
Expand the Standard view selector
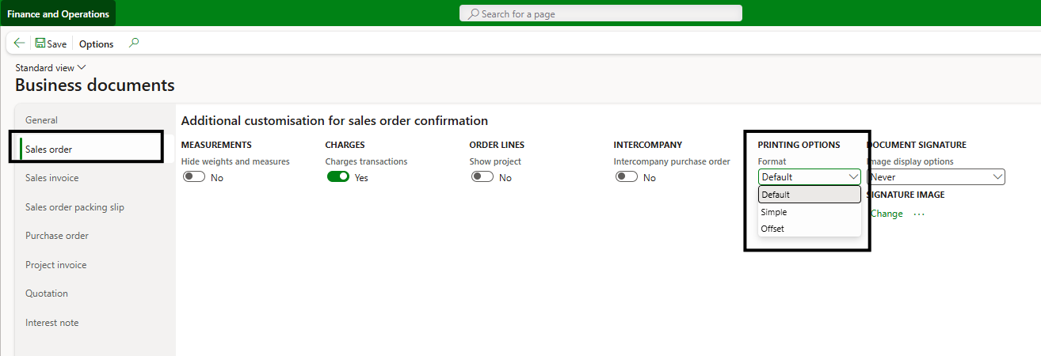pyautogui.click(x=51, y=68)
